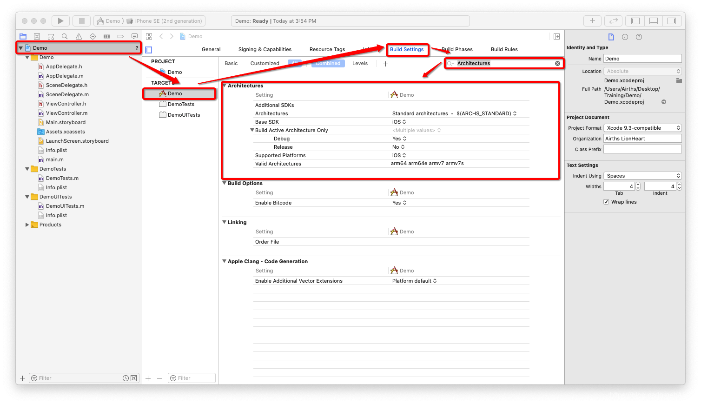Go forward in editor history
Image resolution: width=701 pixels, height=404 pixels.
coord(172,36)
